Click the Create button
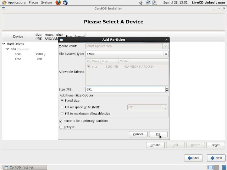Image resolution: width=227 pixels, height=170 pixels. [x=155, y=145]
